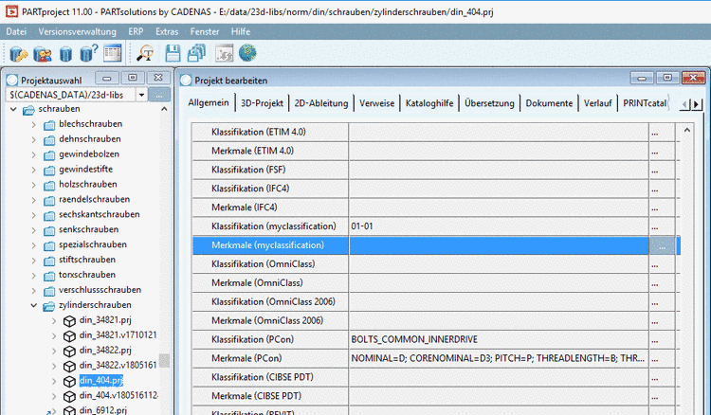Click the cube icon of din_404.prj
The image size is (711, 415).
(69, 382)
